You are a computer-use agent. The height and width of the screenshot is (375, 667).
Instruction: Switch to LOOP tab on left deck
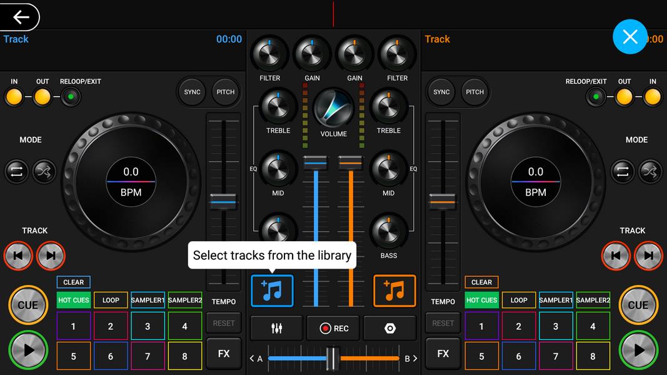tap(111, 300)
